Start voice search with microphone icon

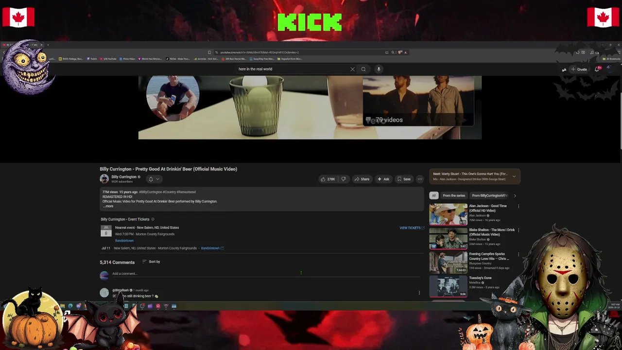point(379,69)
